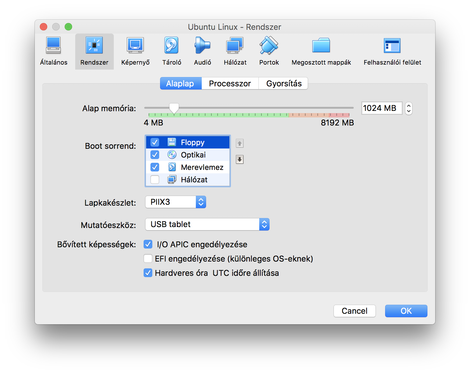470x374 pixels.
Task: Uncheck Optikai in boot order
Action: [x=155, y=155]
